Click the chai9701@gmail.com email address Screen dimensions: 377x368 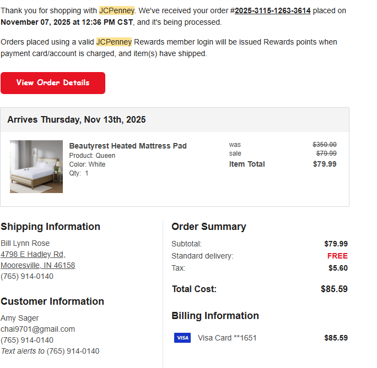[x=37, y=329]
